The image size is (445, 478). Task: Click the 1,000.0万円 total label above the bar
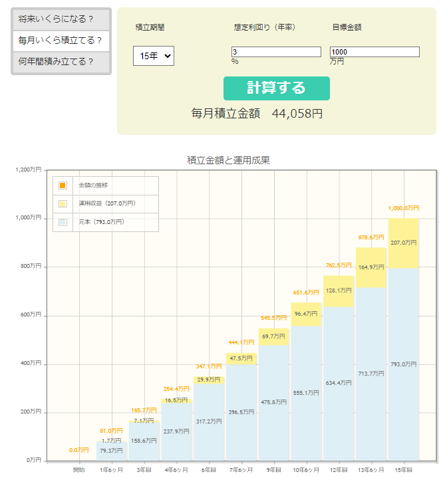tap(403, 208)
